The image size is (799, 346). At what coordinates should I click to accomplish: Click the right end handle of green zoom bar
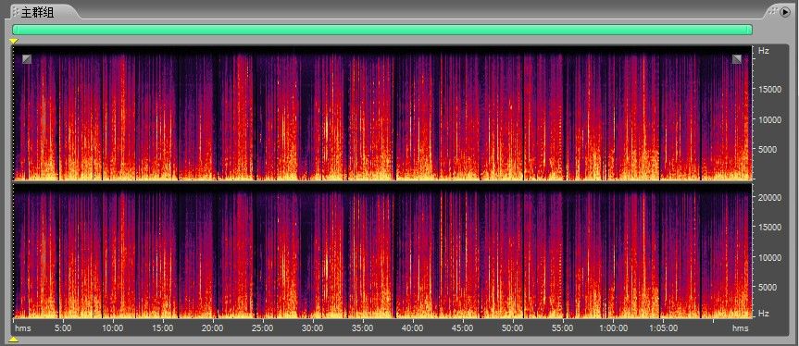(x=750, y=30)
